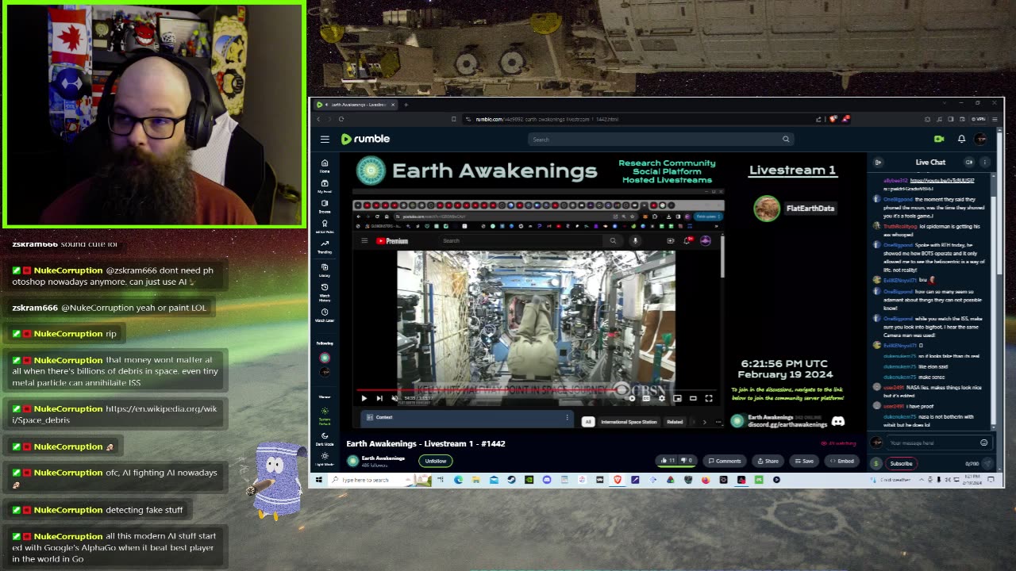1016x571 pixels.
Task: Click the Subscribe button under chat
Action: pyautogui.click(x=901, y=464)
